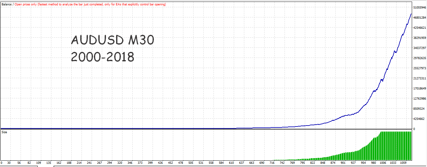The height and width of the screenshot is (167, 427).
Task: Select the 12763986 value on balance axis
Action: [x=419, y=99]
